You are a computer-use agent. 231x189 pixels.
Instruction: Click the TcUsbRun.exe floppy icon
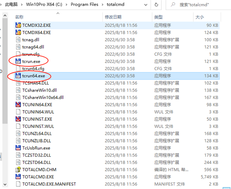coord(18,148)
